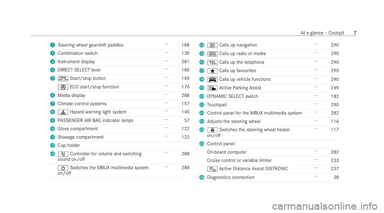
Task: Follow page reference 281 for Instrument display
Action: point(185,62)
